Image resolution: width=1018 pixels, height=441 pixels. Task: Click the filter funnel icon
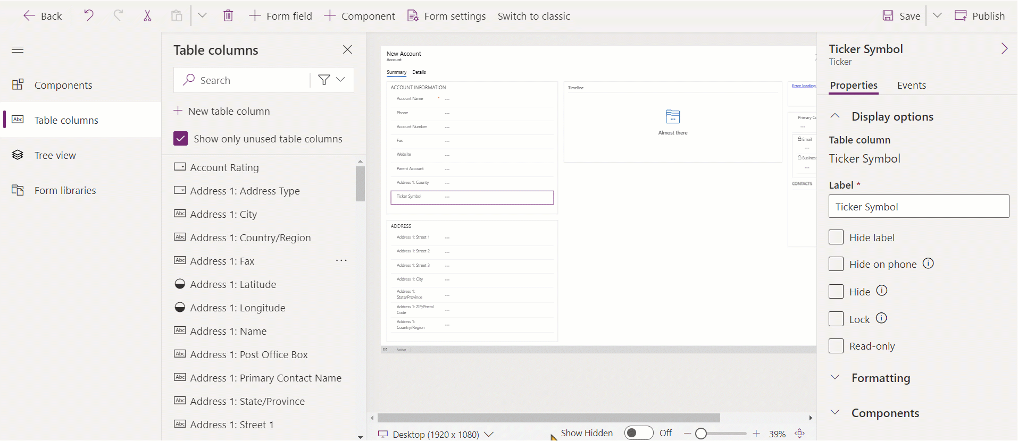[x=324, y=80]
